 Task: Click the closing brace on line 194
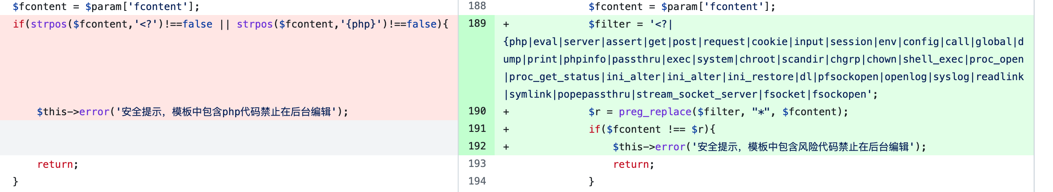click(591, 181)
